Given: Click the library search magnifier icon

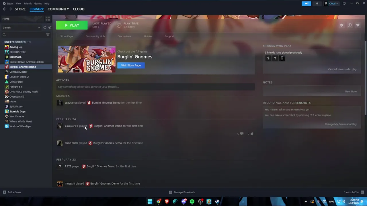Looking at the screenshot, I should (x=4, y=35).
